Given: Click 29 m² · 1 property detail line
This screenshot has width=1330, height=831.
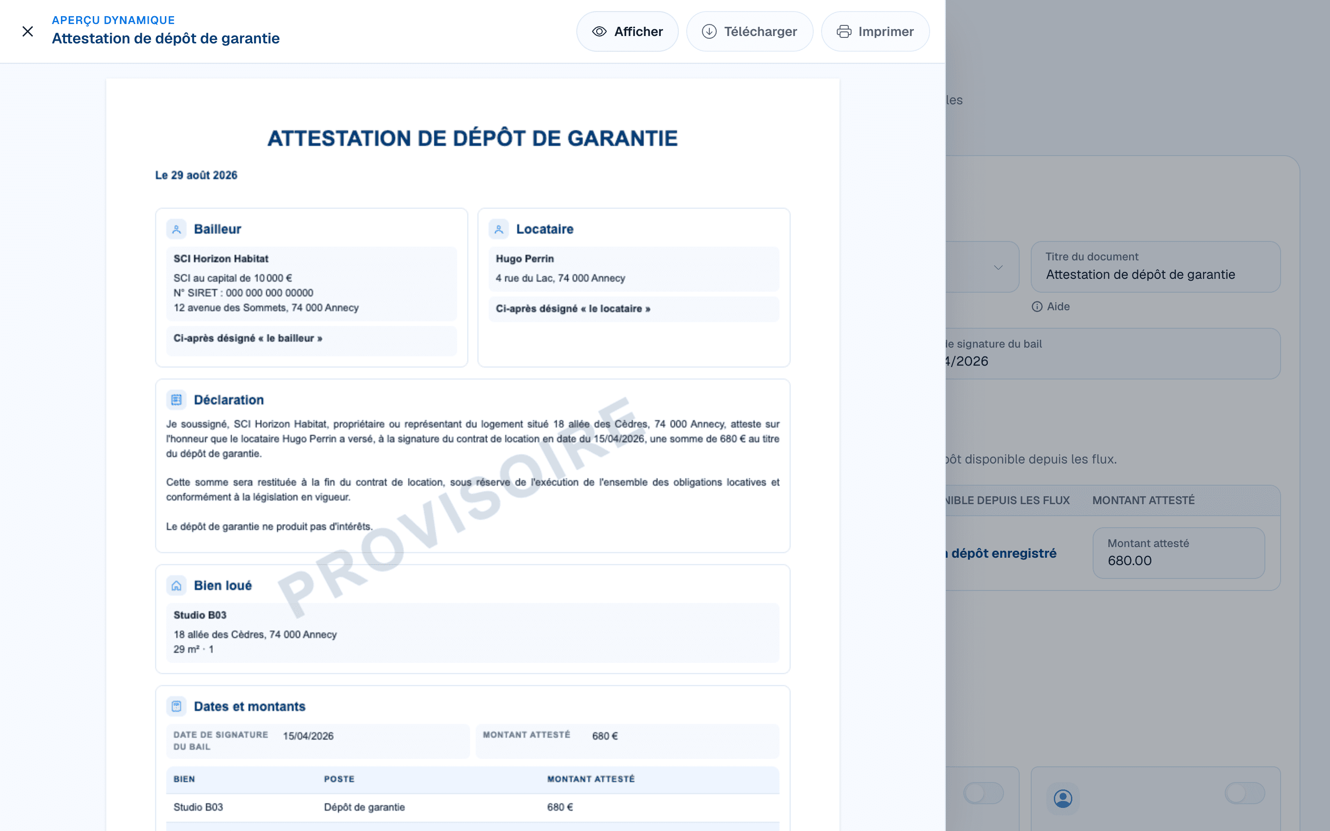Looking at the screenshot, I should (x=193, y=649).
